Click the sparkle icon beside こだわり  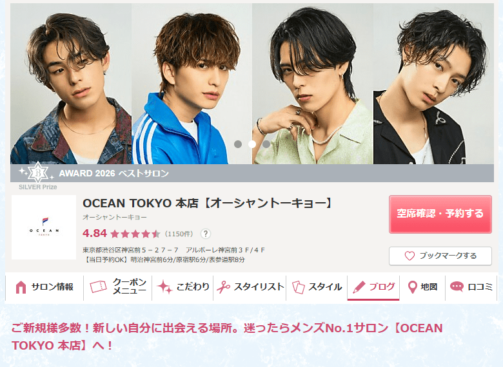tap(165, 287)
